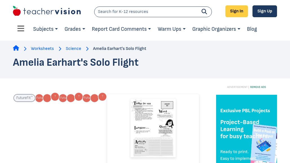Open the Amelia Earhart worksheet thumbnail
The width and height of the screenshot is (290, 163).
click(x=153, y=128)
